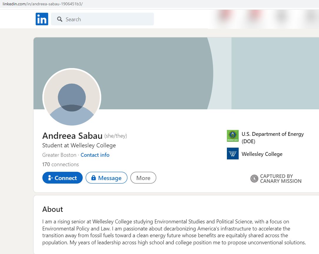Click the LinkedIn home logo

click(x=41, y=19)
